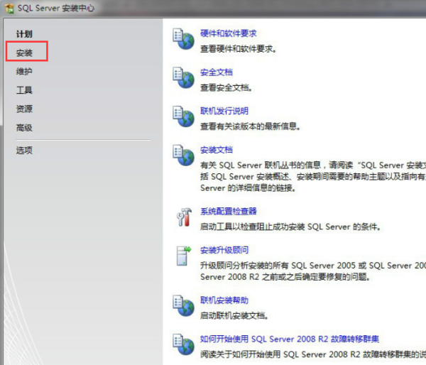The height and width of the screenshot is (365, 426).
Task: Click the description 查看硬件和软件要求。
Action: coord(239,49)
